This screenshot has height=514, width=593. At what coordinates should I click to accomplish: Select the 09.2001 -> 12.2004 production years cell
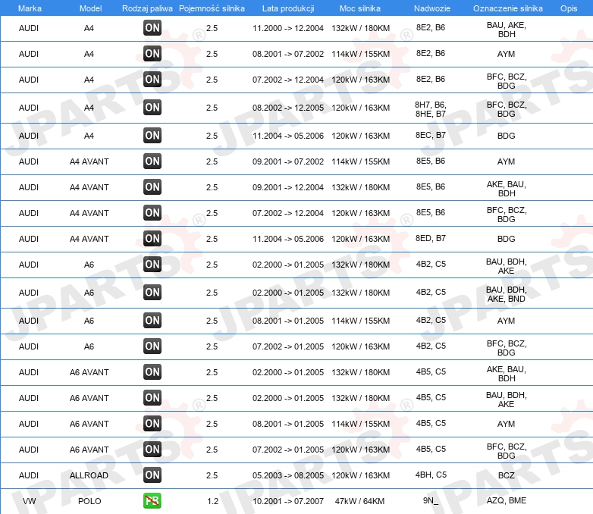pos(288,187)
